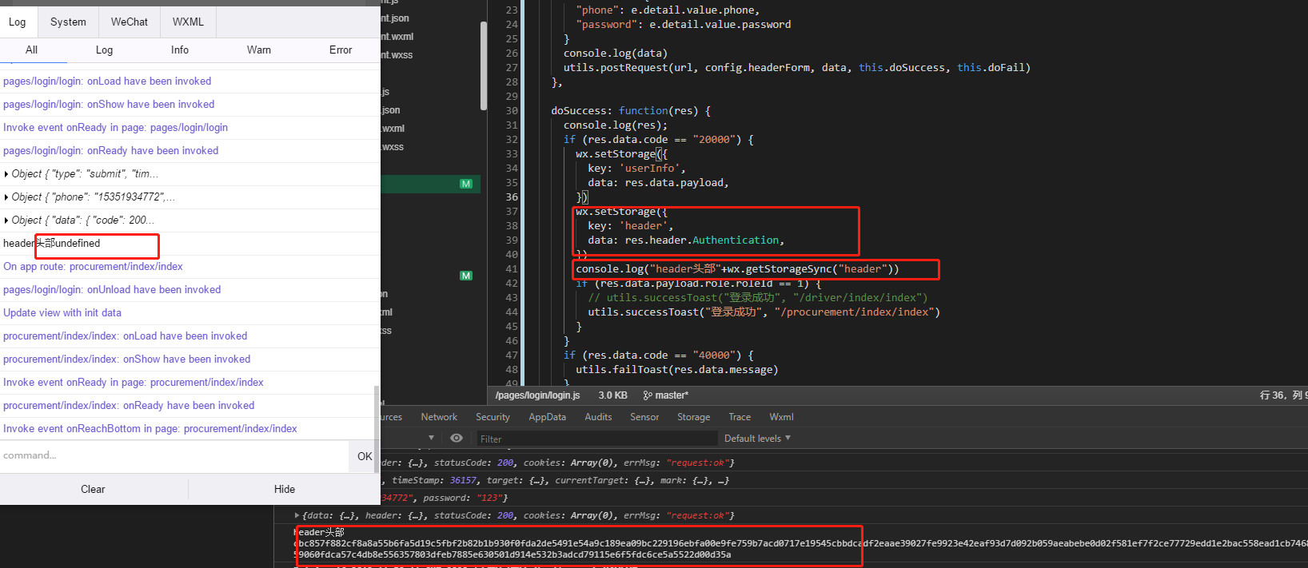The image size is (1308, 568).
Task: Focus the command… input field
Action: [174, 455]
